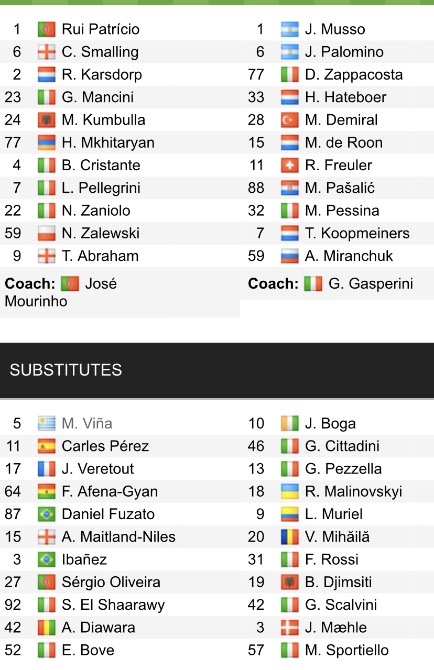View substitute M. Viña's profile
Image resolution: width=434 pixels, height=670 pixels.
click(86, 423)
